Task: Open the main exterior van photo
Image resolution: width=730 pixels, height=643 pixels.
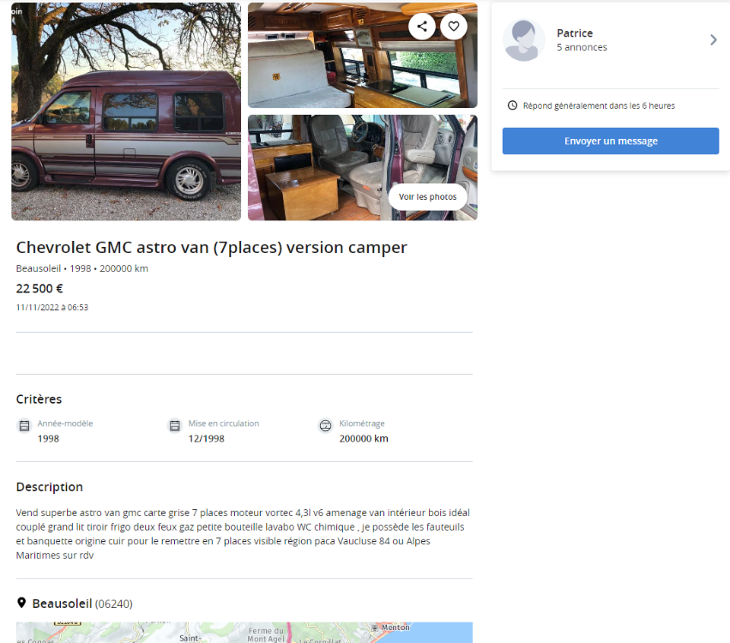Action: (126, 111)
